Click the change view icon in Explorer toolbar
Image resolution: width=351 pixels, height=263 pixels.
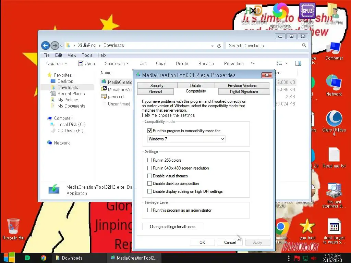279,63
